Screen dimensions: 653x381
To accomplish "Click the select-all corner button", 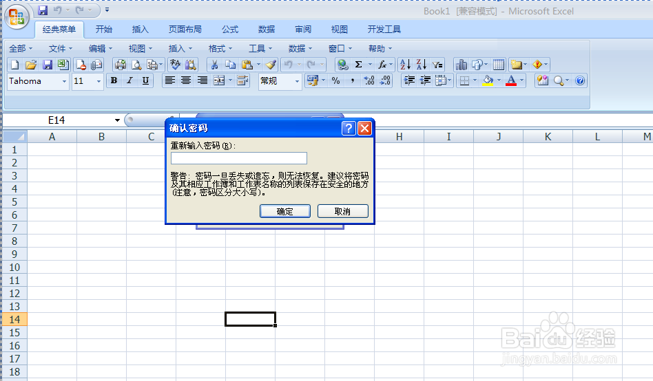I will coord(14,136).
